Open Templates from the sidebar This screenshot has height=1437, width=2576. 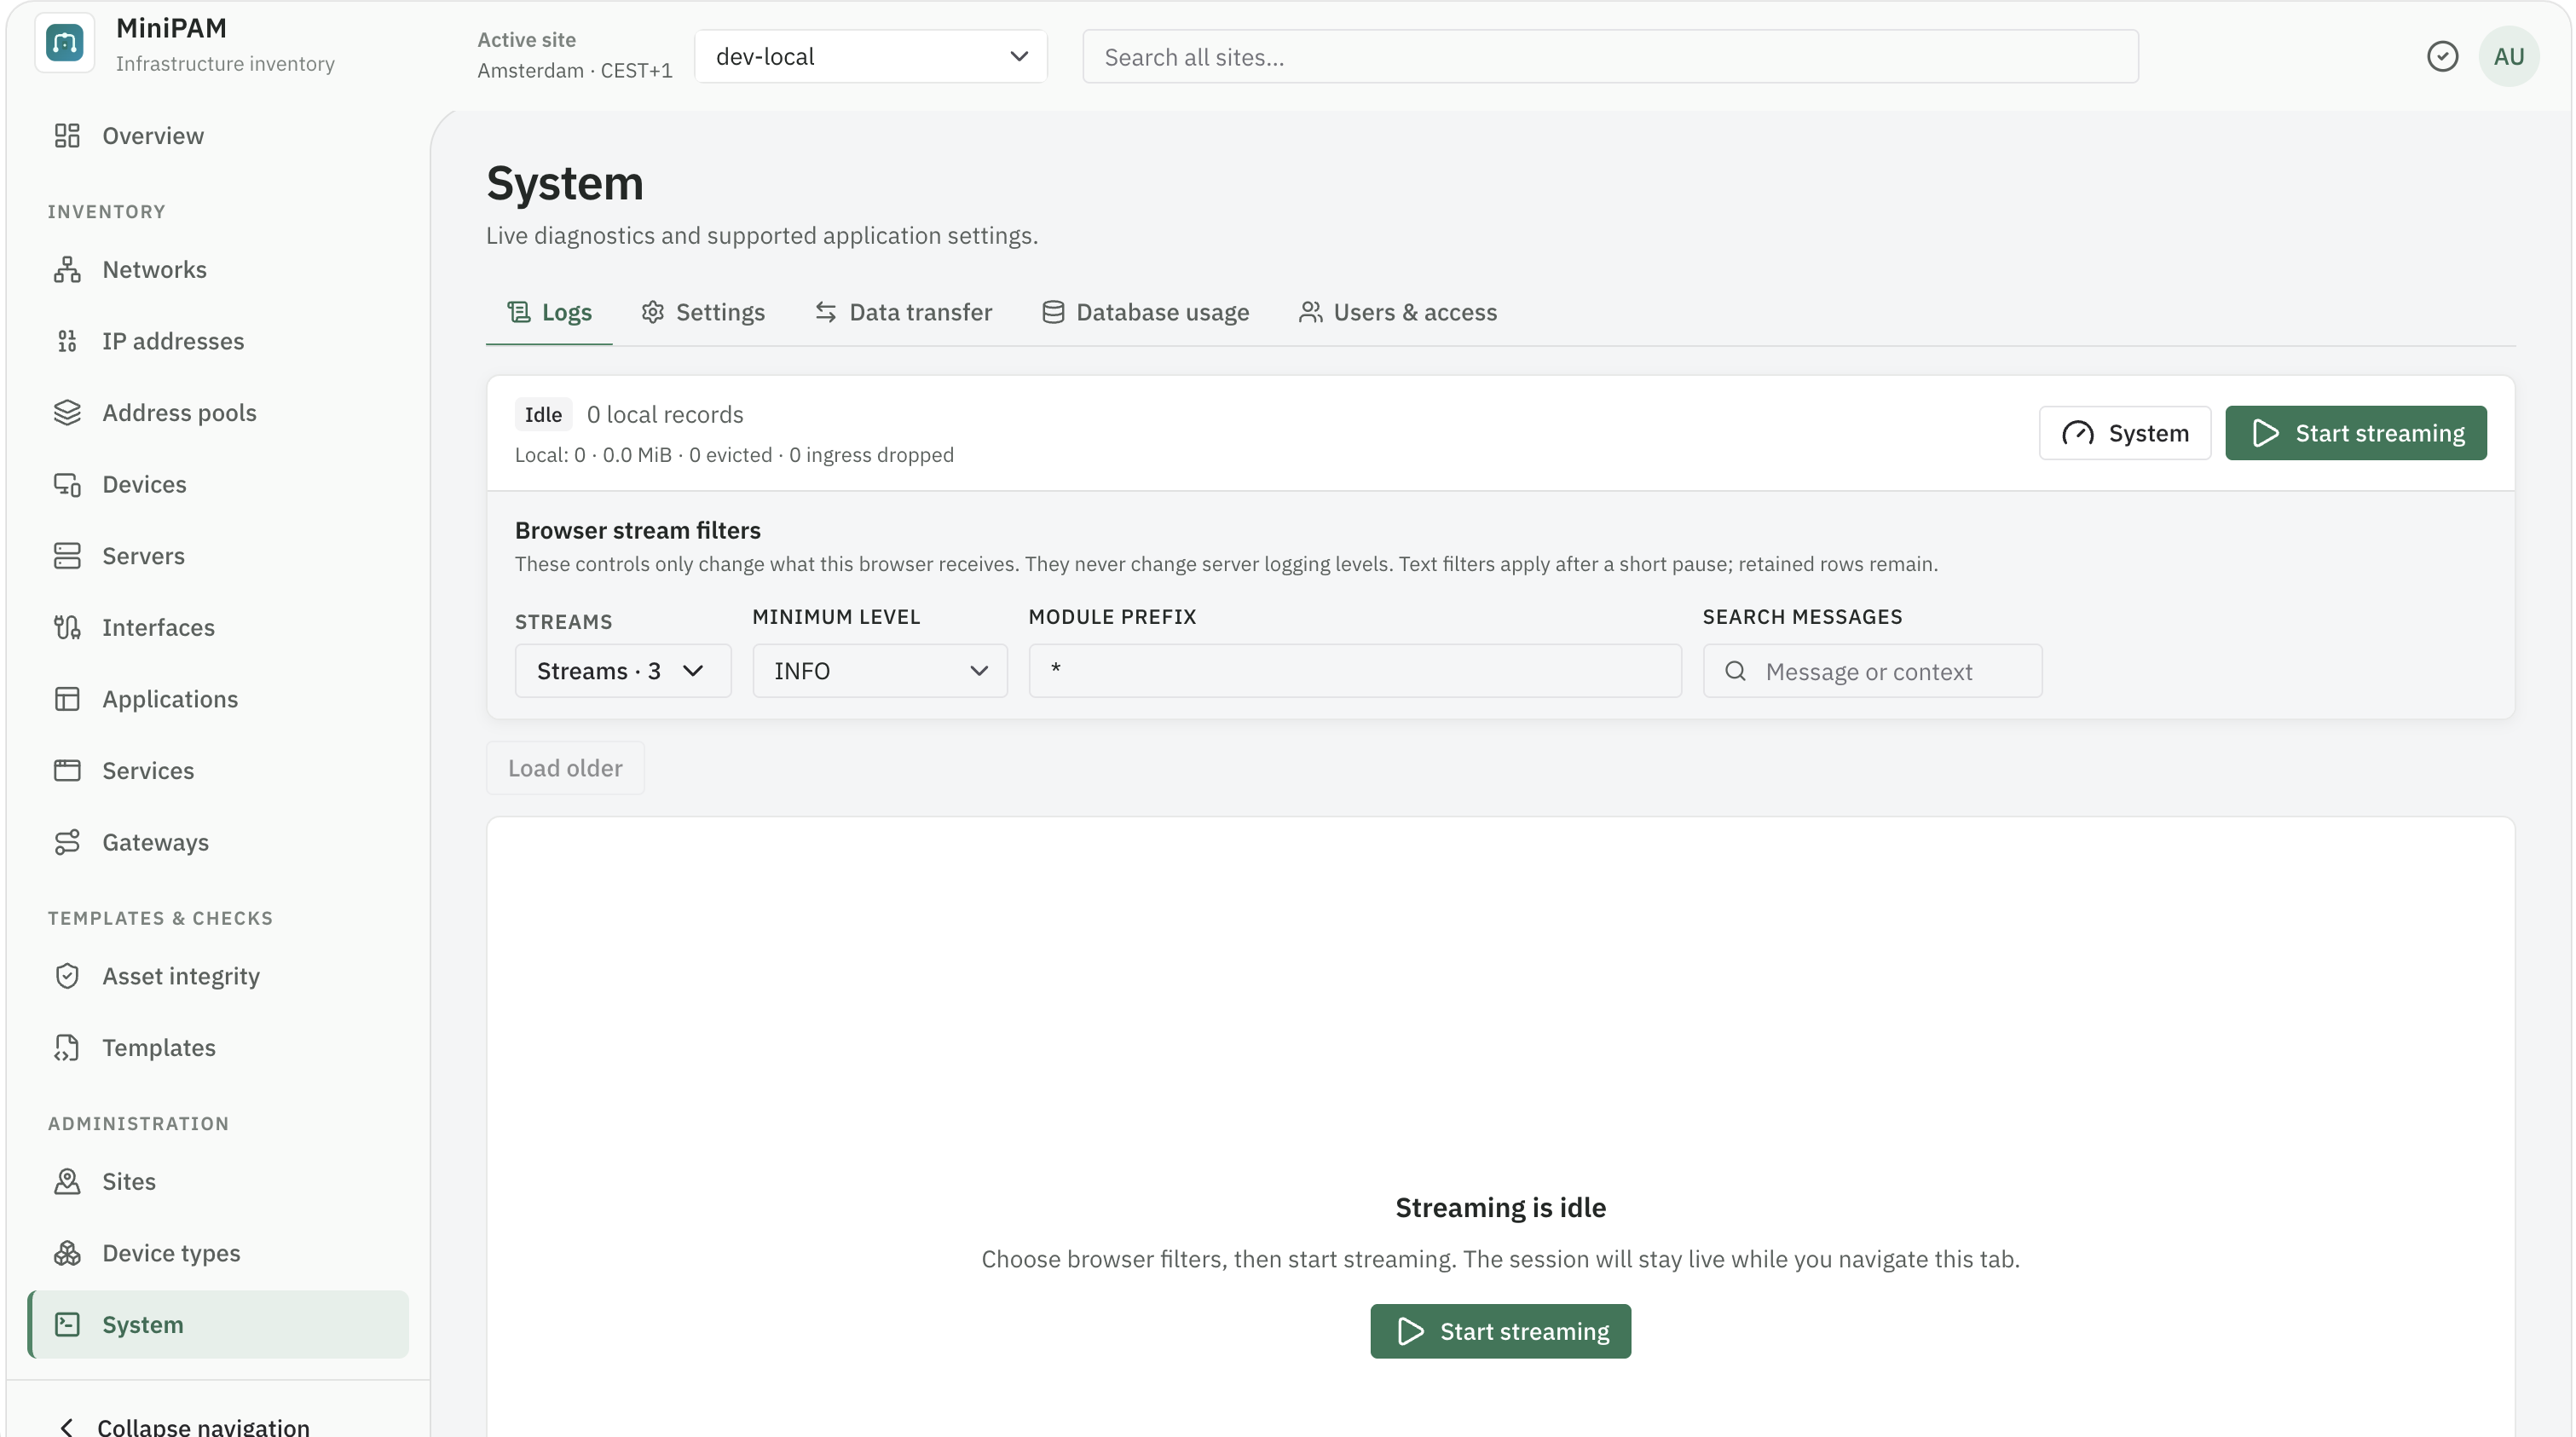coord(218,1048)
